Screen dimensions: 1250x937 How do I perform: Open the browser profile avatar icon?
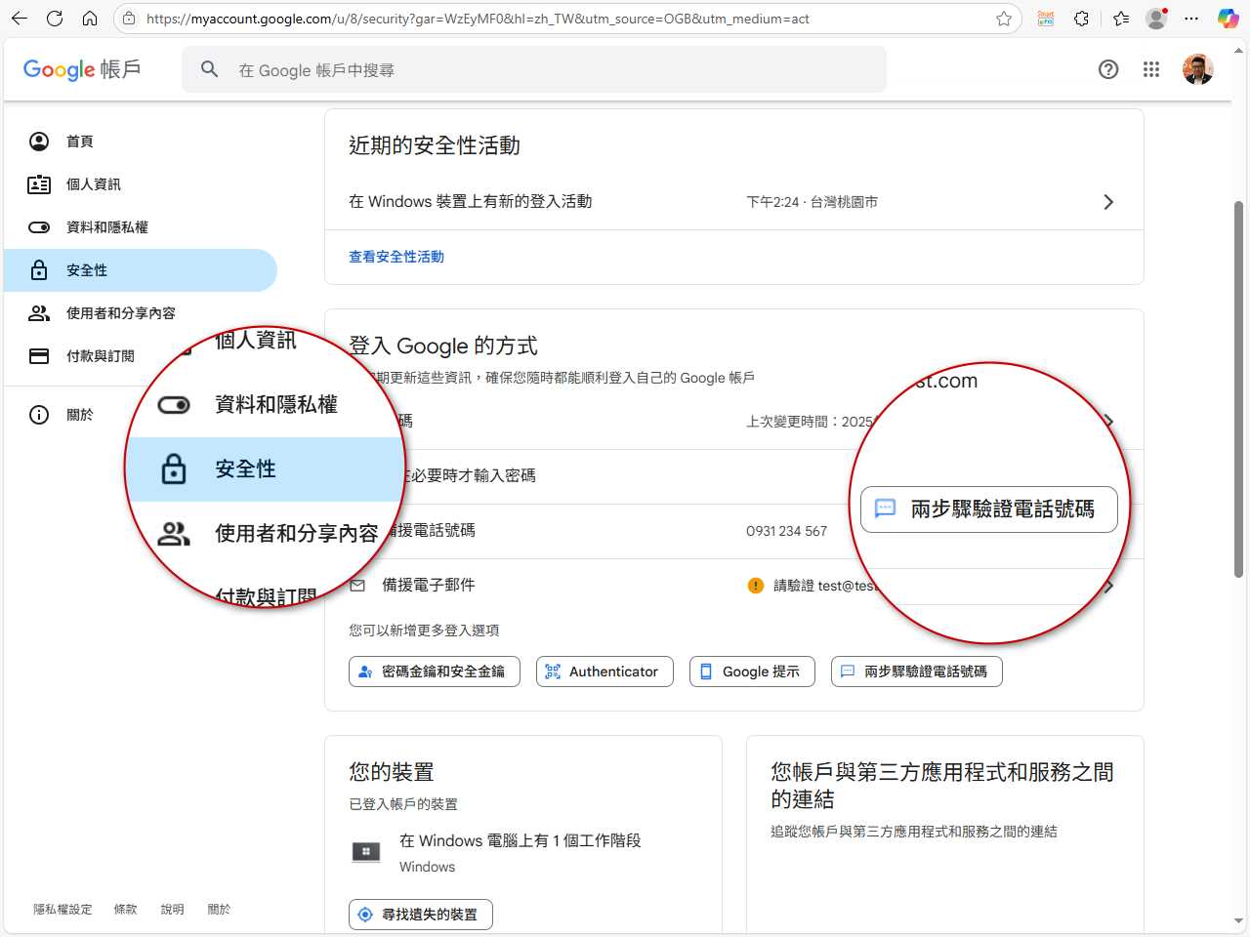point(1156,19)
